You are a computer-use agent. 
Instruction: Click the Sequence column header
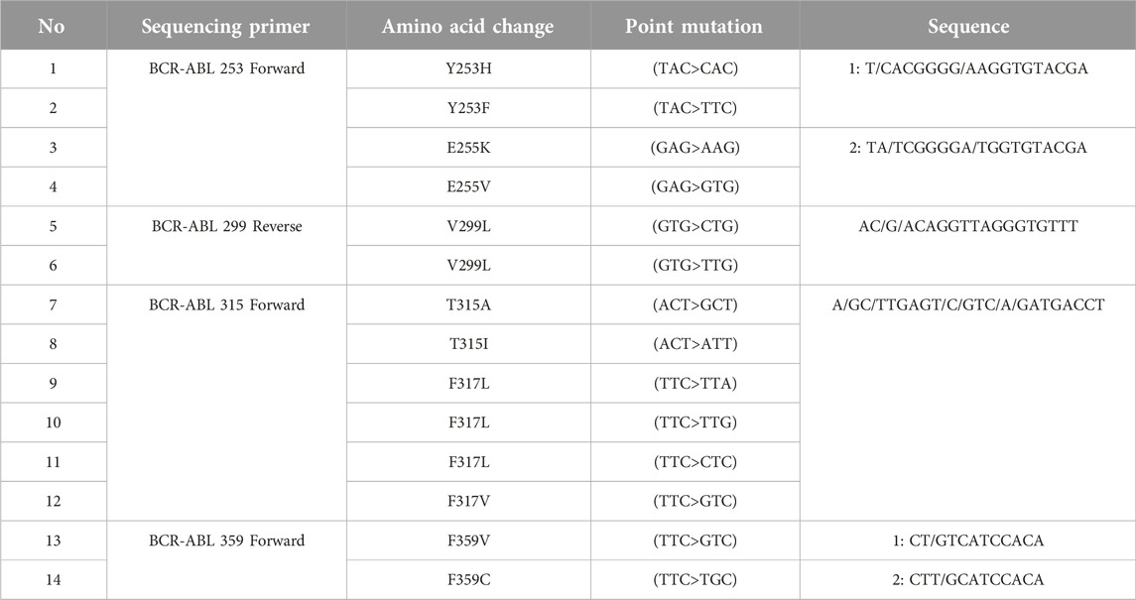968,26
